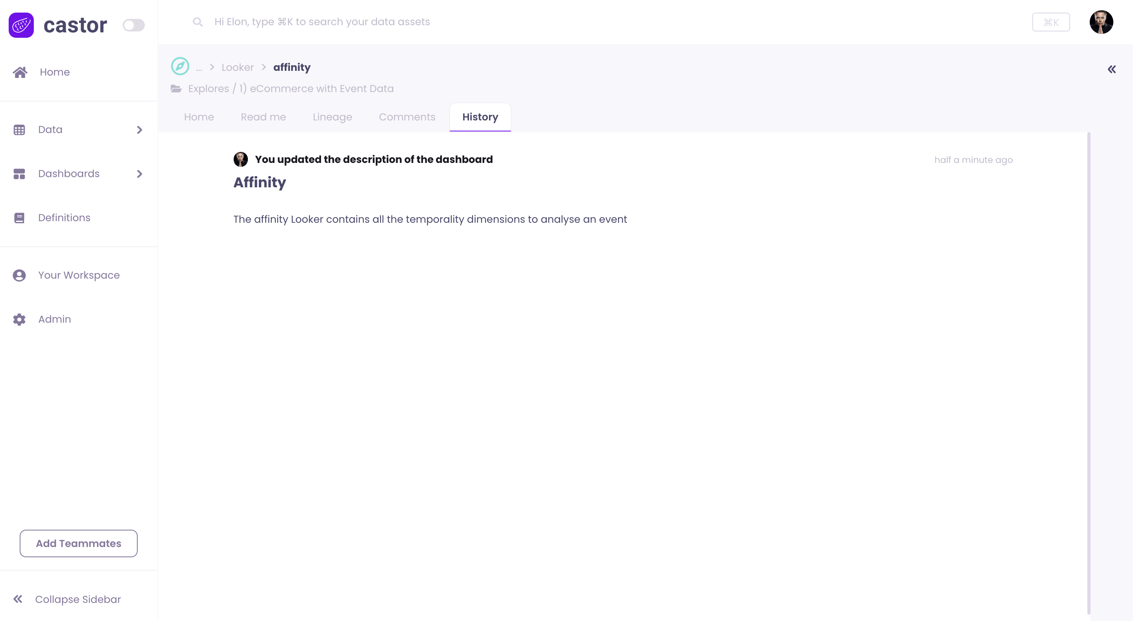Screen dimensions: 1133x621
Task: Click the Add Teammates button
Action: click(x=78, y=543)
